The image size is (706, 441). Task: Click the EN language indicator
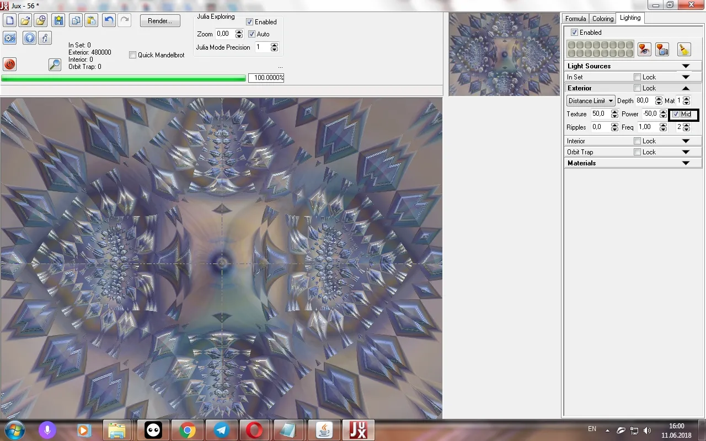[x=592, y=429]
